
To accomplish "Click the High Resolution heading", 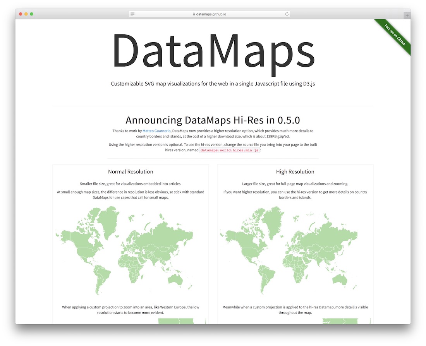I will point(295,171).
